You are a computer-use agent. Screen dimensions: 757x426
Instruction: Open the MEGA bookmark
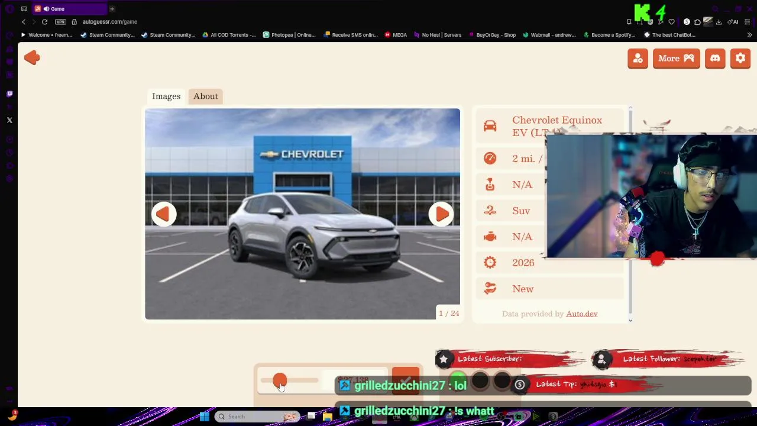396,35
